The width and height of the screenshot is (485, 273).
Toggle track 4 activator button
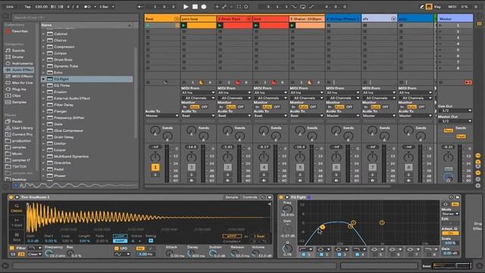[264, 168]
